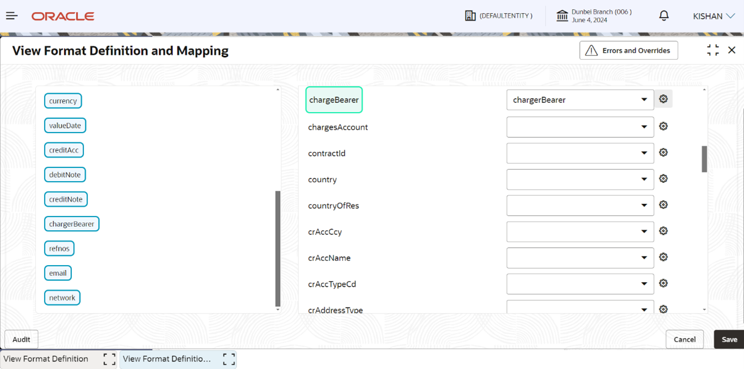
Task: Switch to the View Format Definition tab
Action: pyautogui.click(x=46, y=359)
